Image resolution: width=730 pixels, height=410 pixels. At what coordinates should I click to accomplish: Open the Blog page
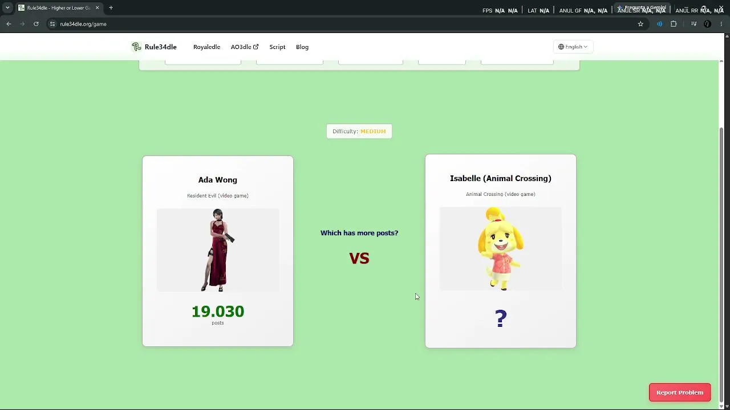point(302,47)
